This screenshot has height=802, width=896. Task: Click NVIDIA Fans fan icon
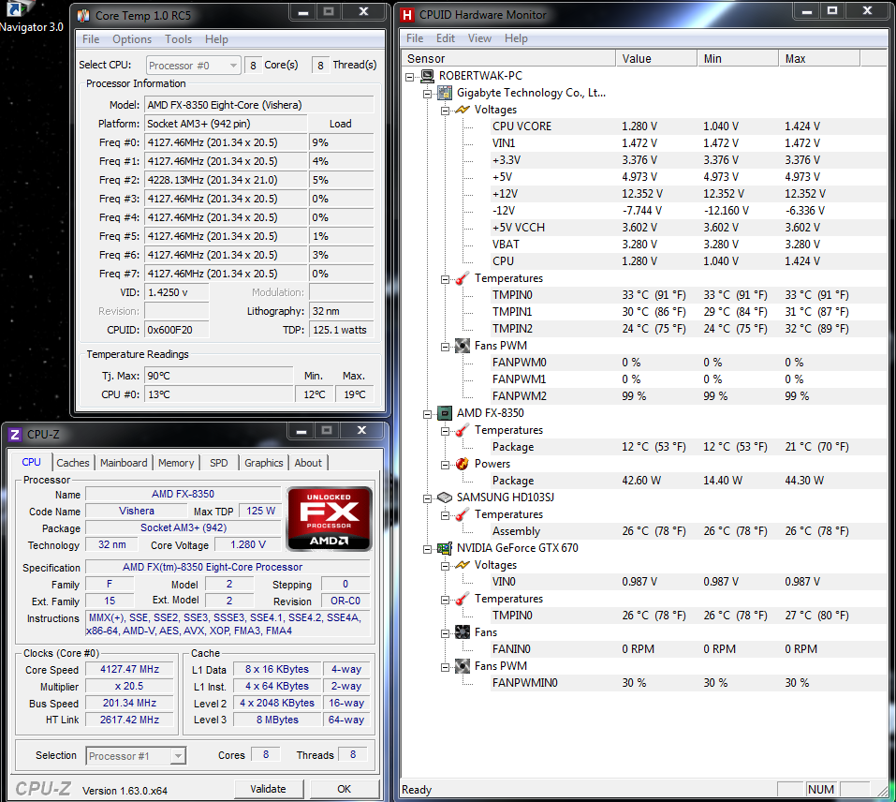click(x=462, y=632)
